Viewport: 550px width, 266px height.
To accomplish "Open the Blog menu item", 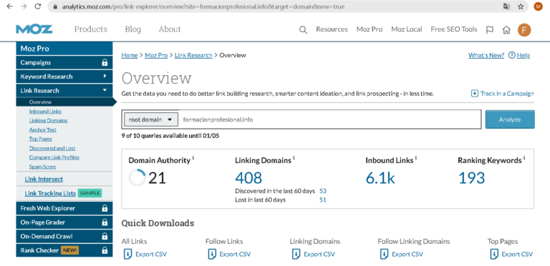I will tap(133, 29).
